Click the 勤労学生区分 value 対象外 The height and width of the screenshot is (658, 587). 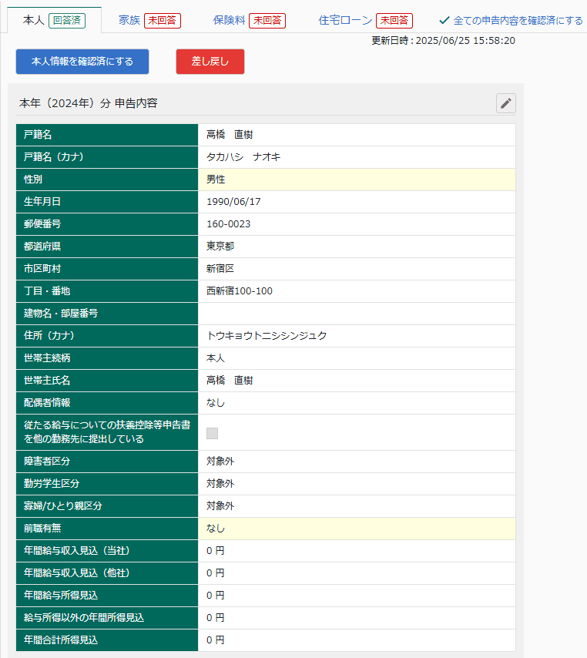click(220, 483)
